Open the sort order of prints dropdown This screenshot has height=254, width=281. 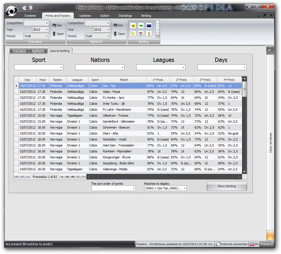(134, 188)
